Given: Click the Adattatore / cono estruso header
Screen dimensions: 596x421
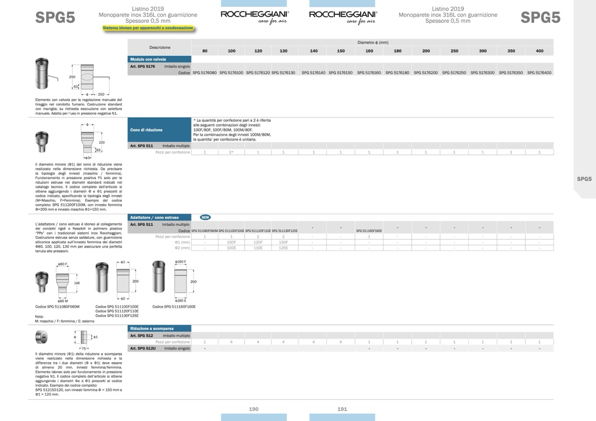Looking at the screenshot, I should coord(160,217).
